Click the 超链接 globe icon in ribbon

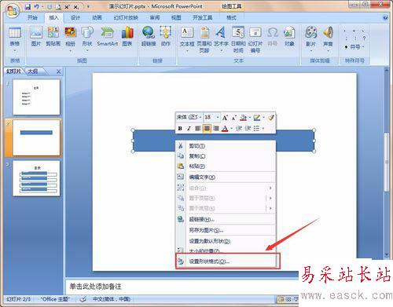tap(149, 37)
